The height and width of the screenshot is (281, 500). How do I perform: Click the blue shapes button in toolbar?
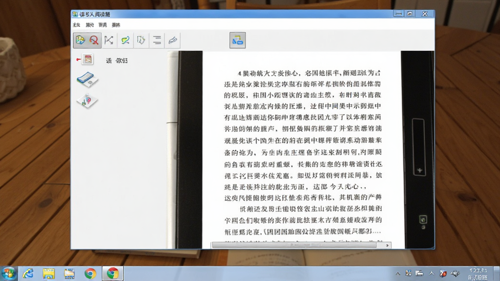[x=238, y=40]
